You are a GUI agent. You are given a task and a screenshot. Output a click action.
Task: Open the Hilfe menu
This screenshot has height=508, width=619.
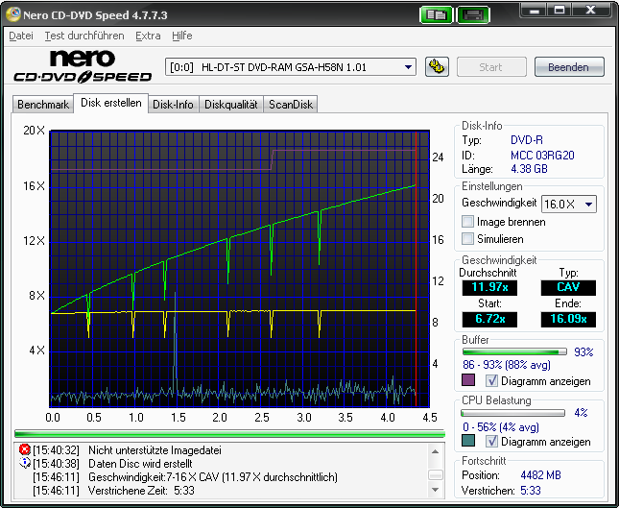[x=182, y=36]
